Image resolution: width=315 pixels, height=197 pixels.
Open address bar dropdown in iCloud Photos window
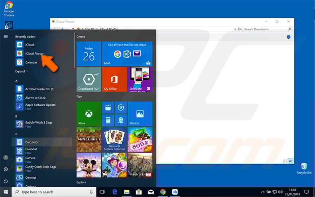(x=235, y=29)
